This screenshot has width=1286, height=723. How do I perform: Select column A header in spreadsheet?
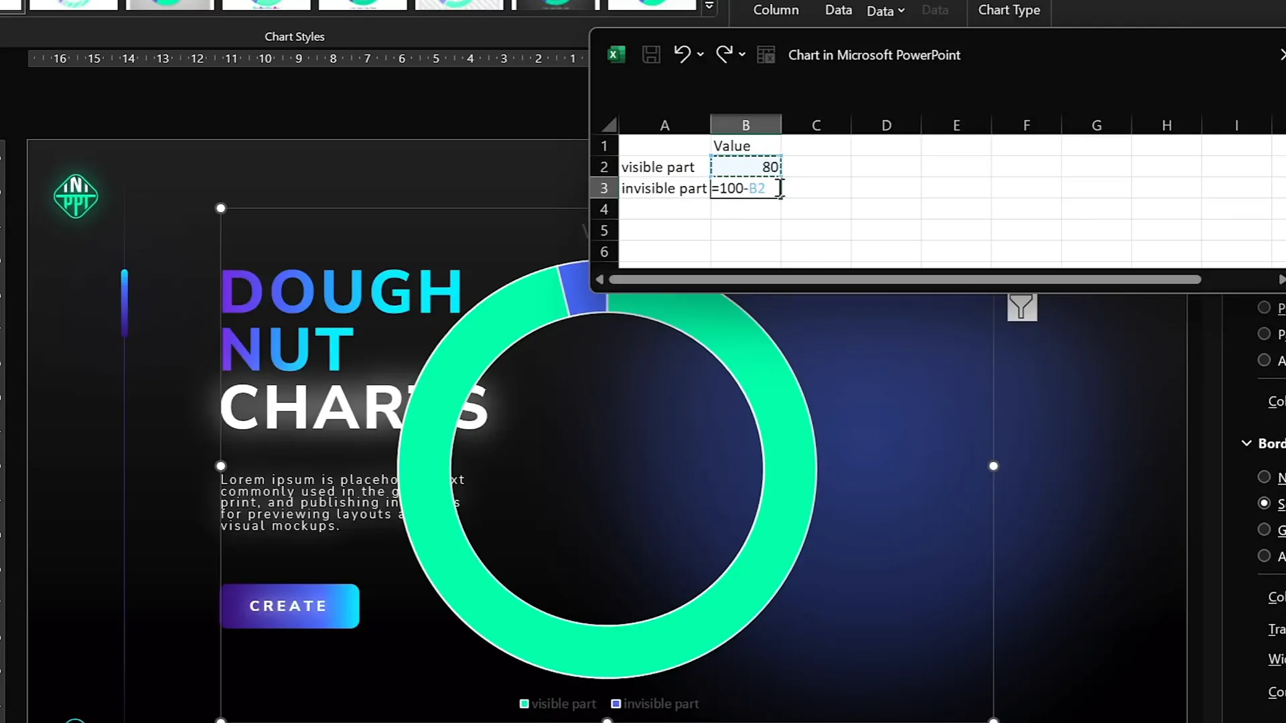664,125
